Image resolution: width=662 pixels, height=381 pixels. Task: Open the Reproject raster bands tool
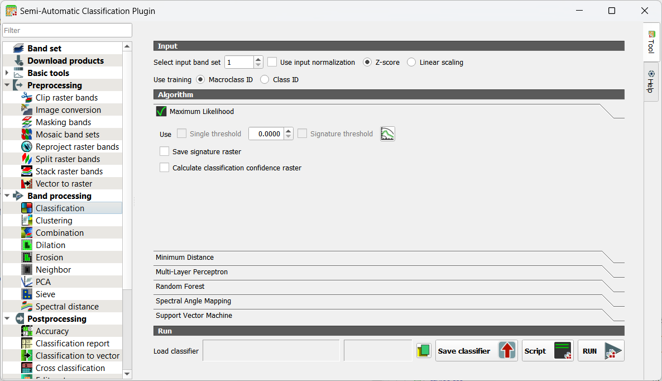77,147
